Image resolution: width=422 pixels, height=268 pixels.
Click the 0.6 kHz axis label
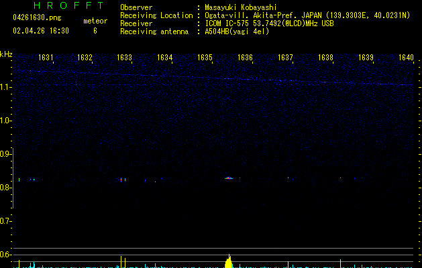pyautogui.click(x=5, y=255)
